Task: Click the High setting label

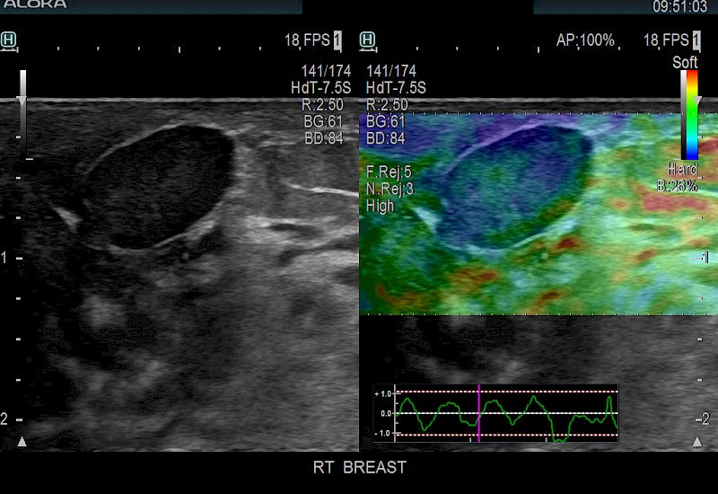Action: [380, 207]
